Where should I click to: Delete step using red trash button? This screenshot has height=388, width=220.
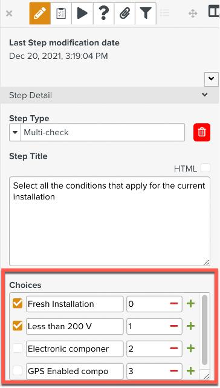[202, 132]
